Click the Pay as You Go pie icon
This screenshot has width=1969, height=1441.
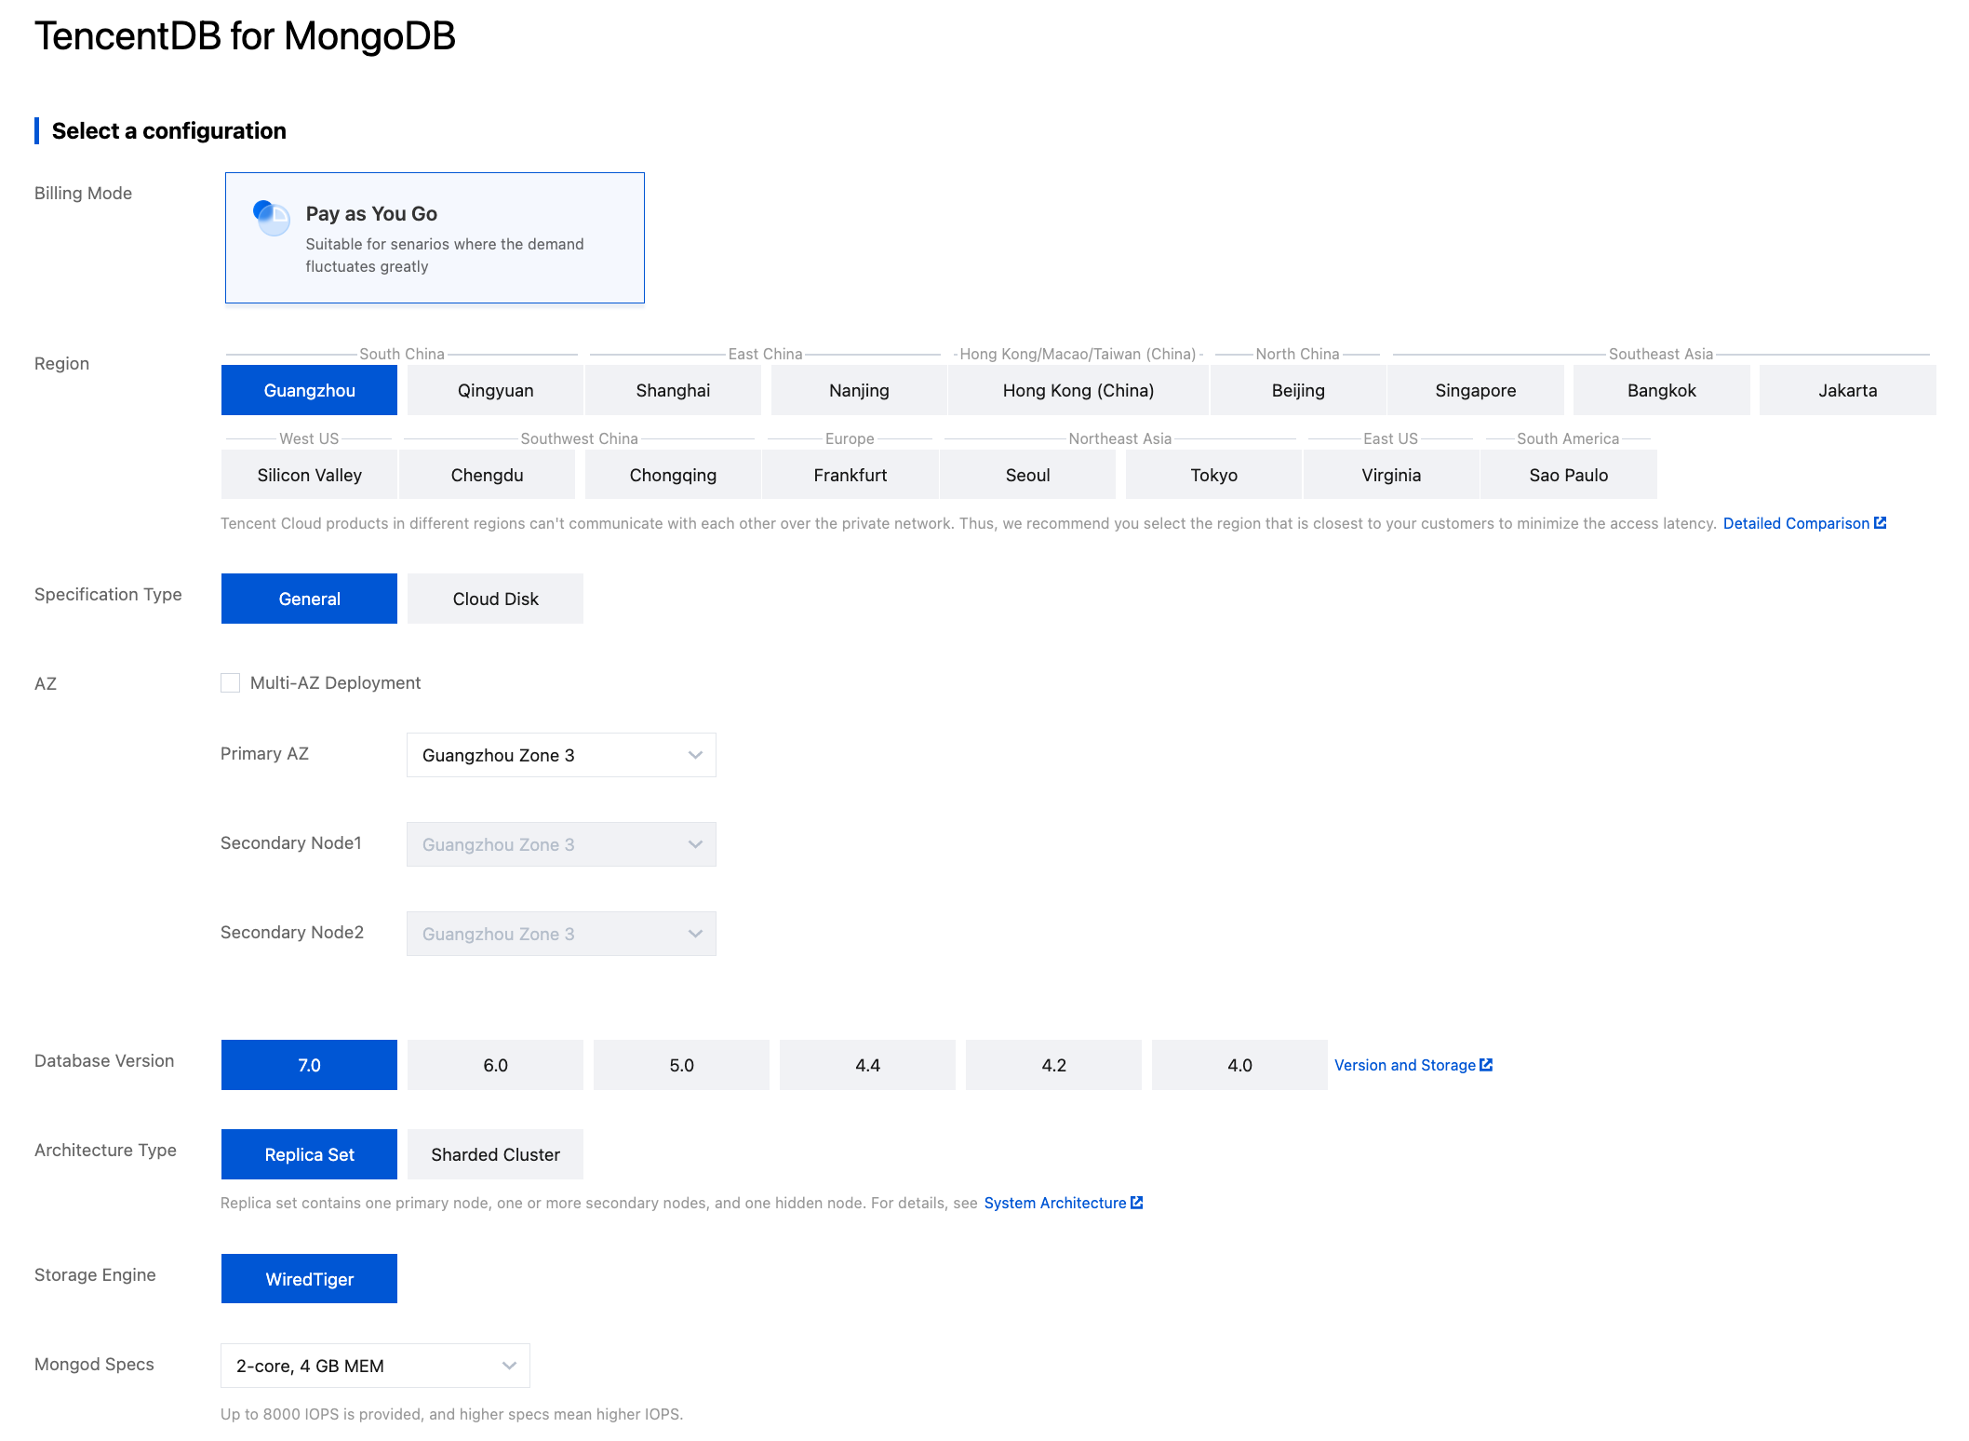click(x=272, y=218)
